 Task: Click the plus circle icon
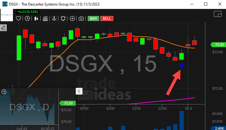click(x=72, y=18)
